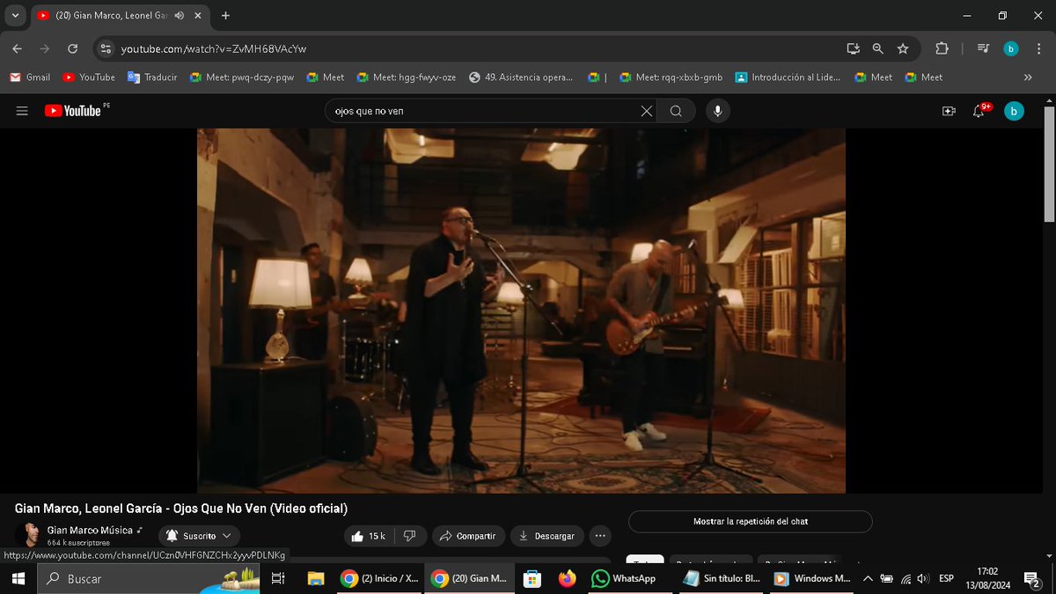1056x594 pixels.
Task: Open the clock showing 17:02
Action: click(986, 578)
